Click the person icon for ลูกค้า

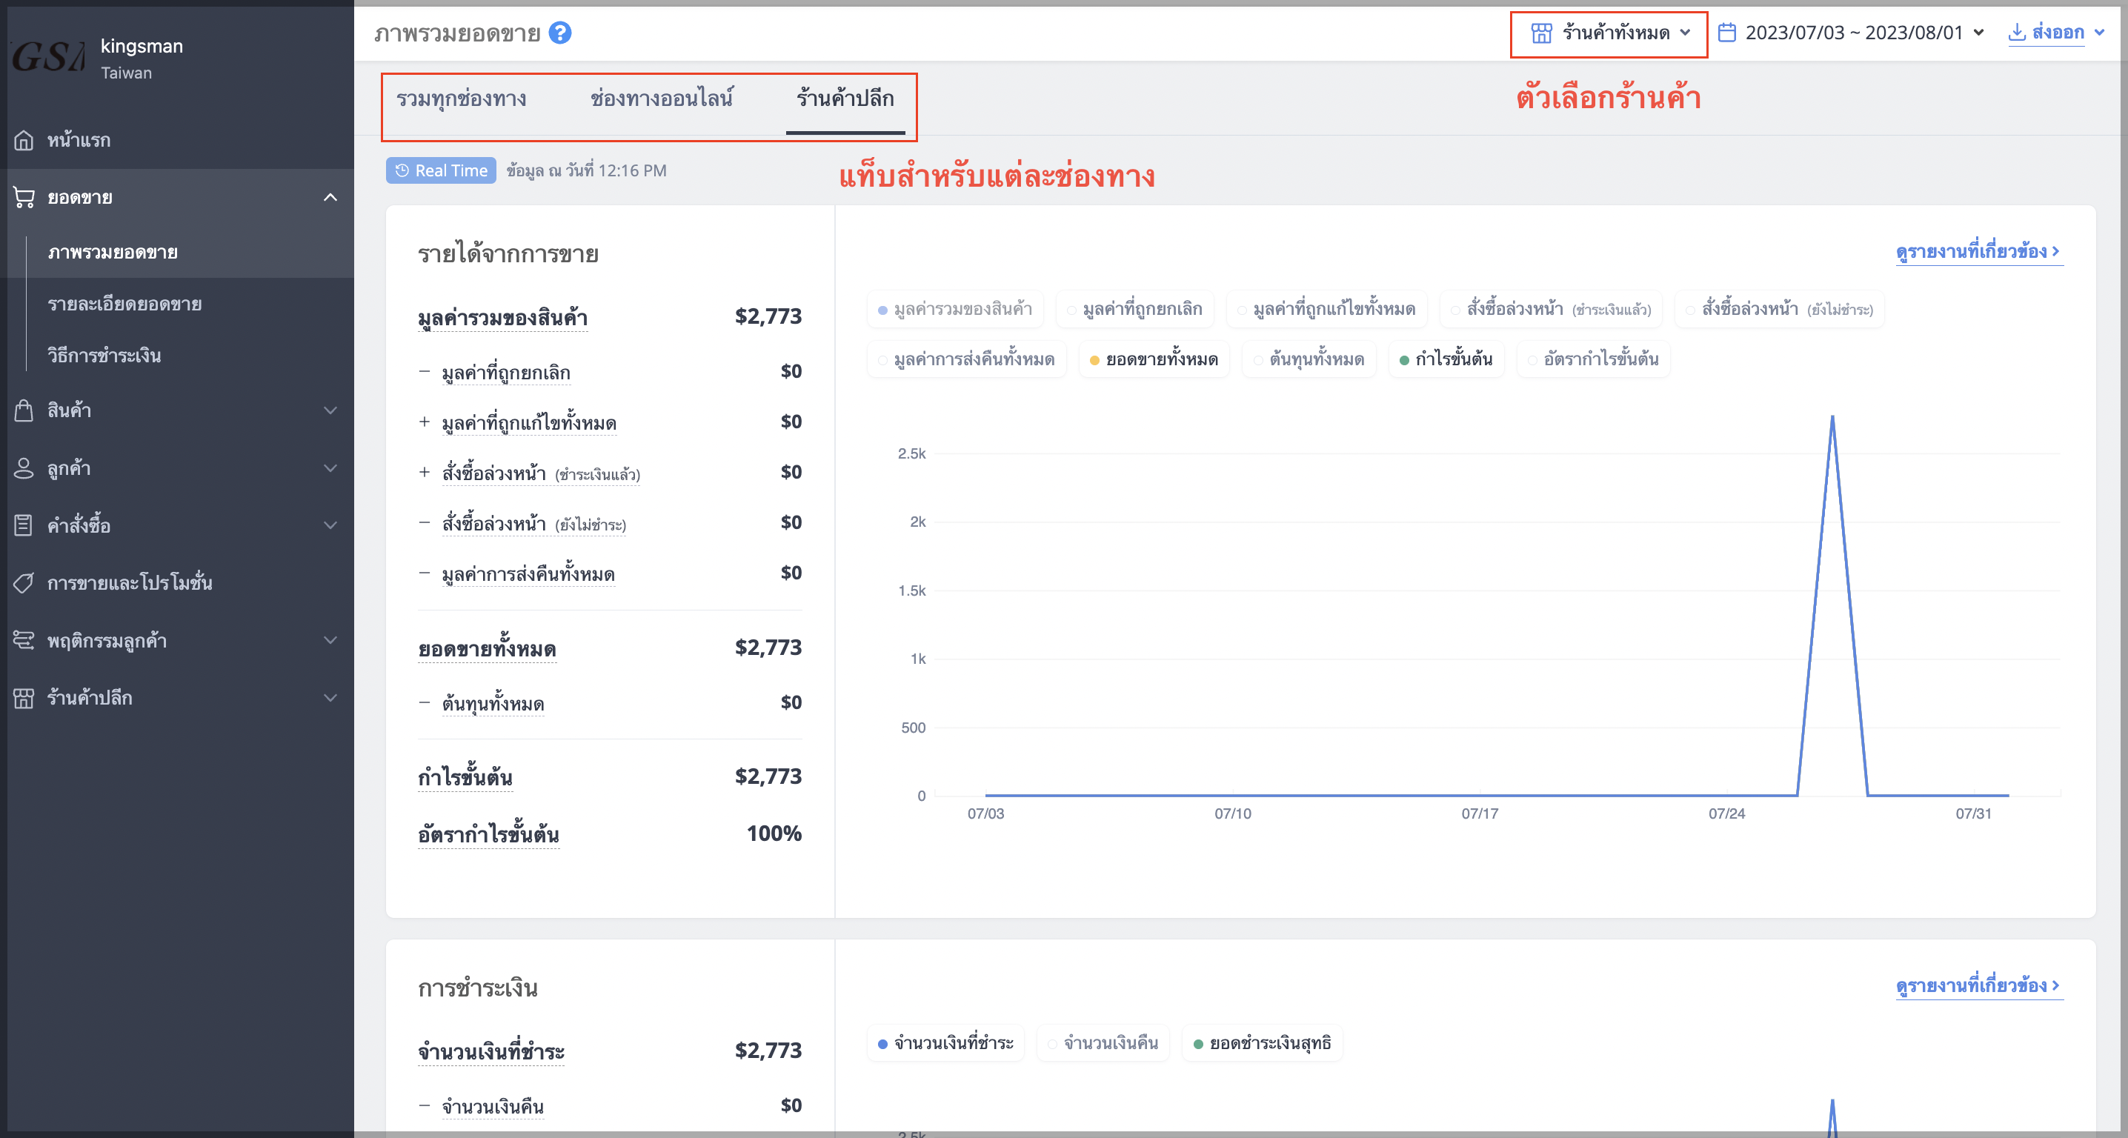click(x=24, y=468)
